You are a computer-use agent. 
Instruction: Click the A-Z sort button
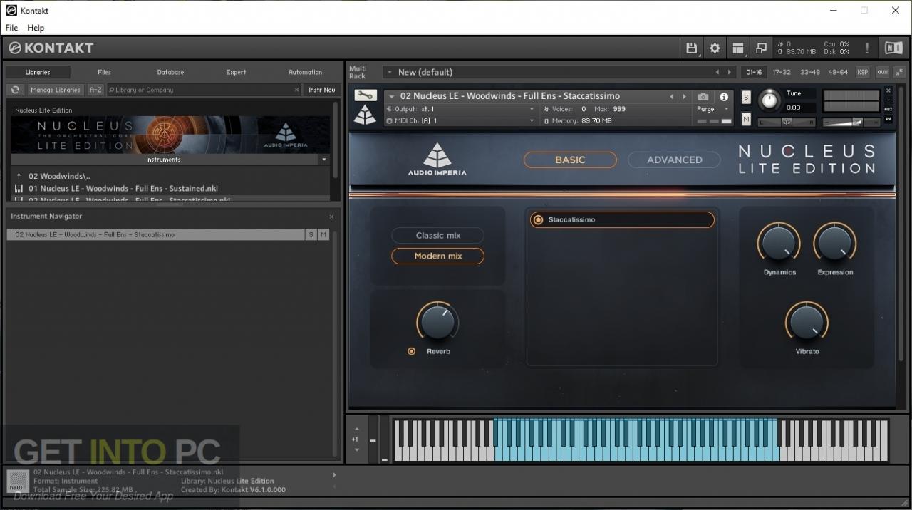(x=95, y=90)
